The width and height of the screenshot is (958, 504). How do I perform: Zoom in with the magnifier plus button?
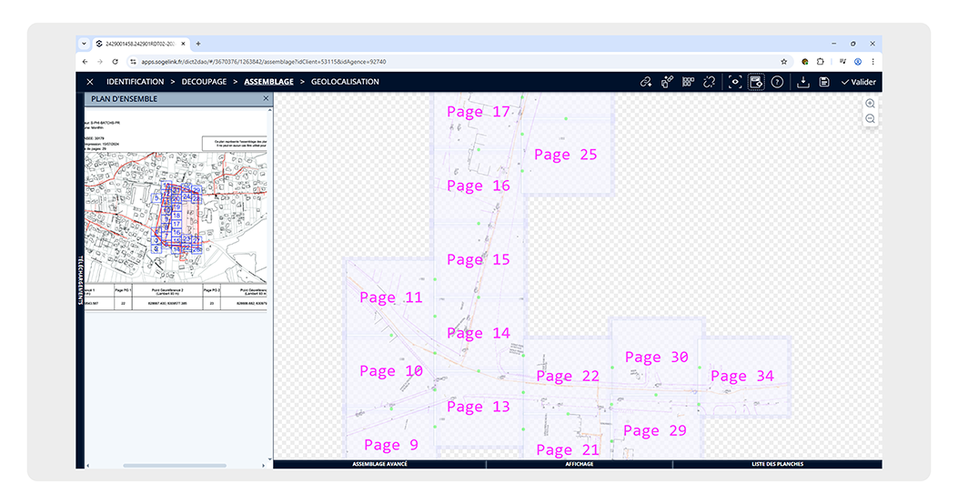tap(870, 104)
